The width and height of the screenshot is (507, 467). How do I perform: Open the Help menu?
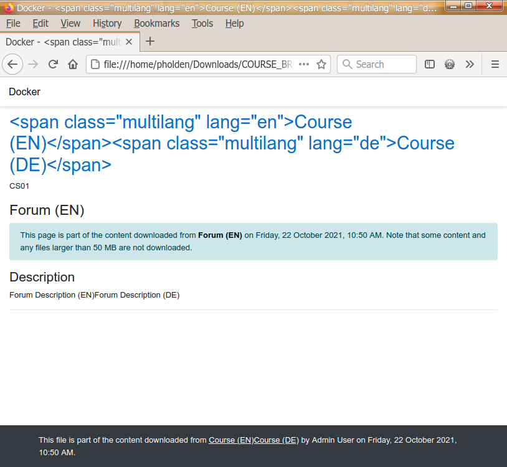(x=234, y=23)
